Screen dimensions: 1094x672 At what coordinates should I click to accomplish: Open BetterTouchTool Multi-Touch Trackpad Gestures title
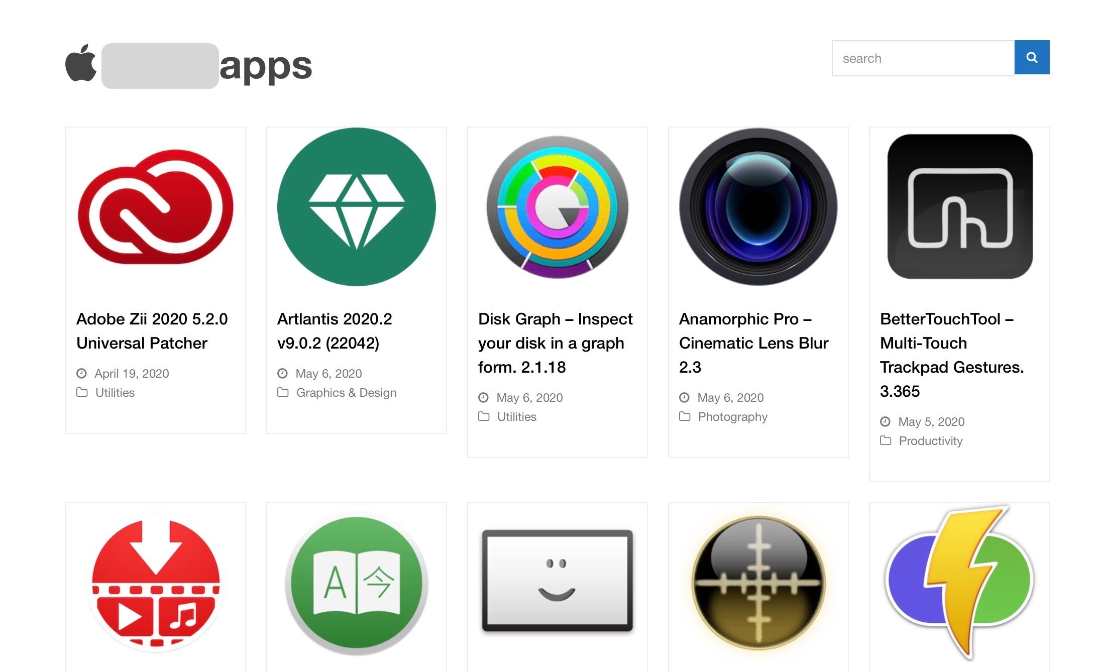[951, 355]
